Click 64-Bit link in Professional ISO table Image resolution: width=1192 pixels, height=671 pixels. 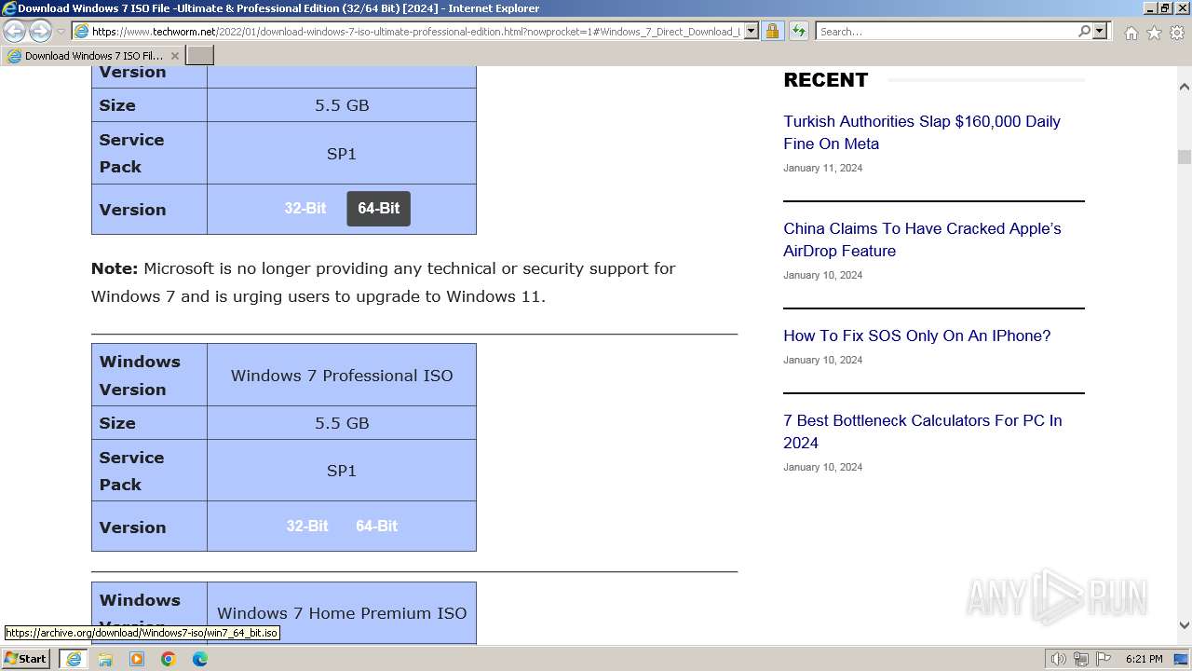tap(377, 526)
